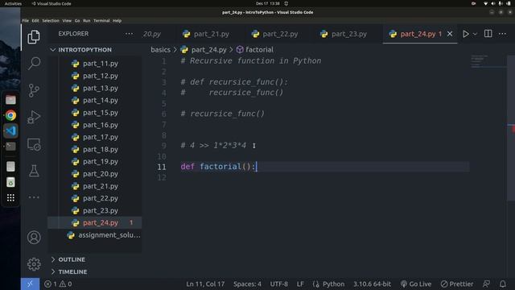Go to line via Ln 11, Col 17
Viewport: 515px width, 290px height.
coord(205,284)
